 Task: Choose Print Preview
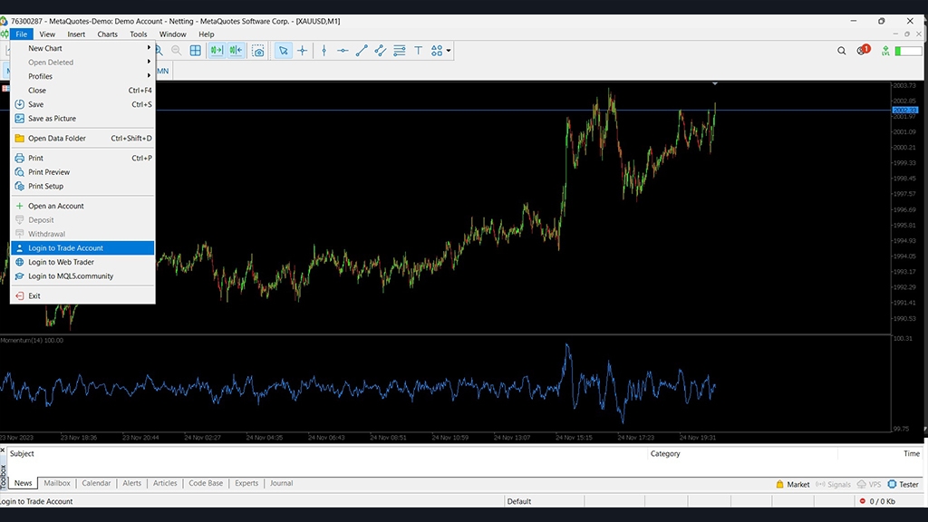(82, 172)
